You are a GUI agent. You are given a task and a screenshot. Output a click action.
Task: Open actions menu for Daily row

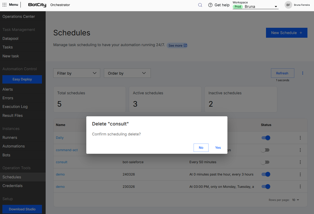(300, 138)
